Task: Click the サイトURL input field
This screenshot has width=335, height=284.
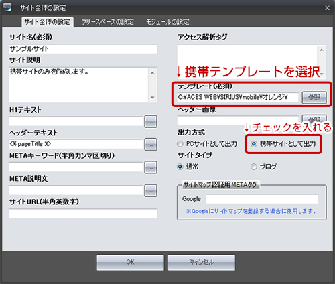Action: tap(83, 214)
